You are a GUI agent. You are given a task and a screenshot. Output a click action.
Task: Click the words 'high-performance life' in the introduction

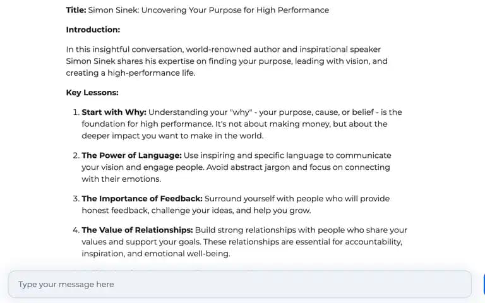[x=151, y=73]
